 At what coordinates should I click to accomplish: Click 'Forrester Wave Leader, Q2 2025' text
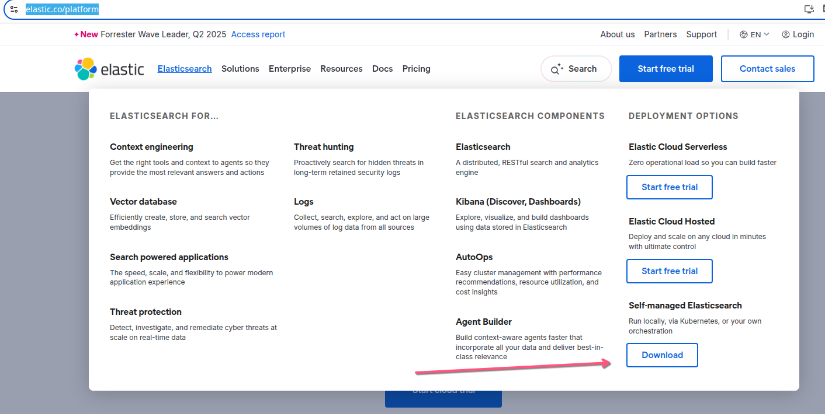pos(164,34)
